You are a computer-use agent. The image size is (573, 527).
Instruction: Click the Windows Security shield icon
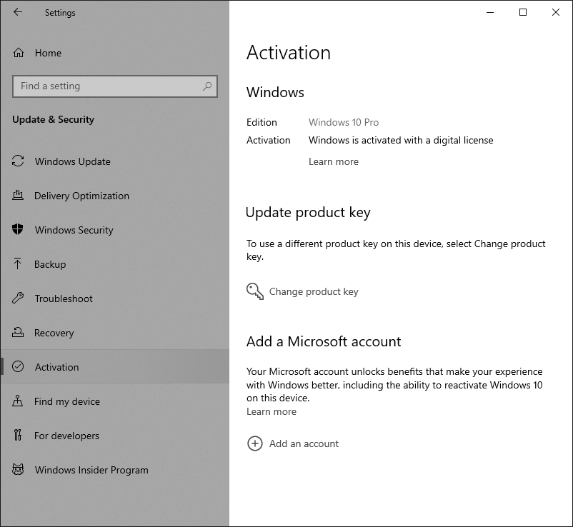(x=18, y=229)
